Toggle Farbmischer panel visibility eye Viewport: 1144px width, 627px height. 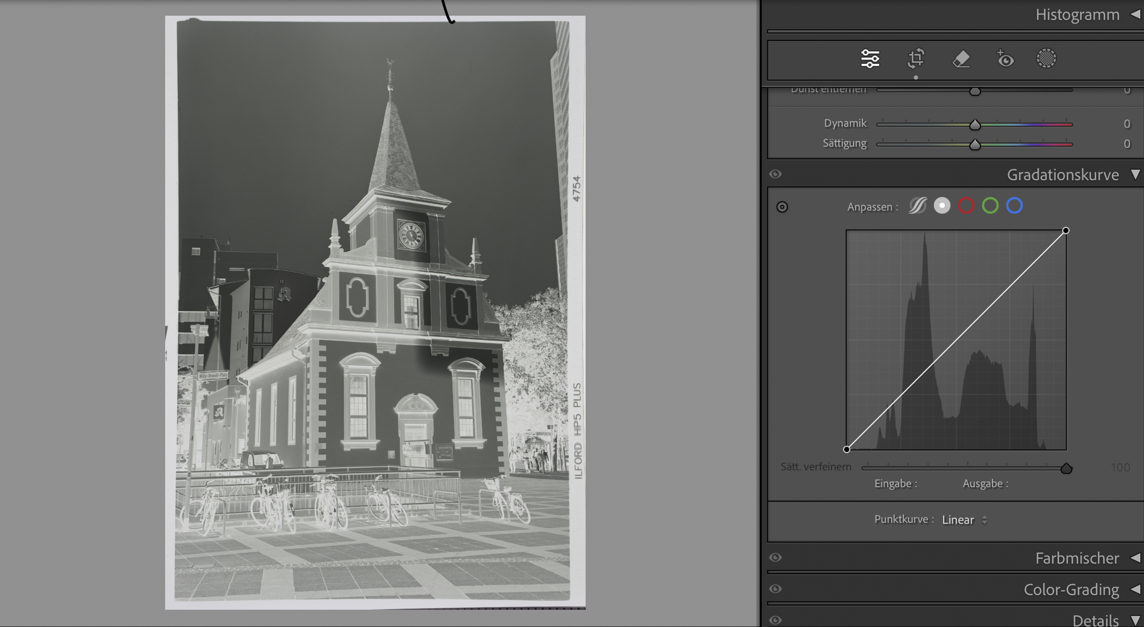tap(775, 557)
